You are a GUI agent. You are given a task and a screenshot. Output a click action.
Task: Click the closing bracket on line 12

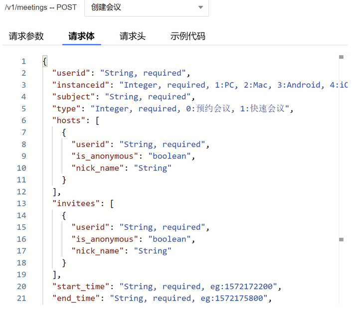[x=54, y=192]
